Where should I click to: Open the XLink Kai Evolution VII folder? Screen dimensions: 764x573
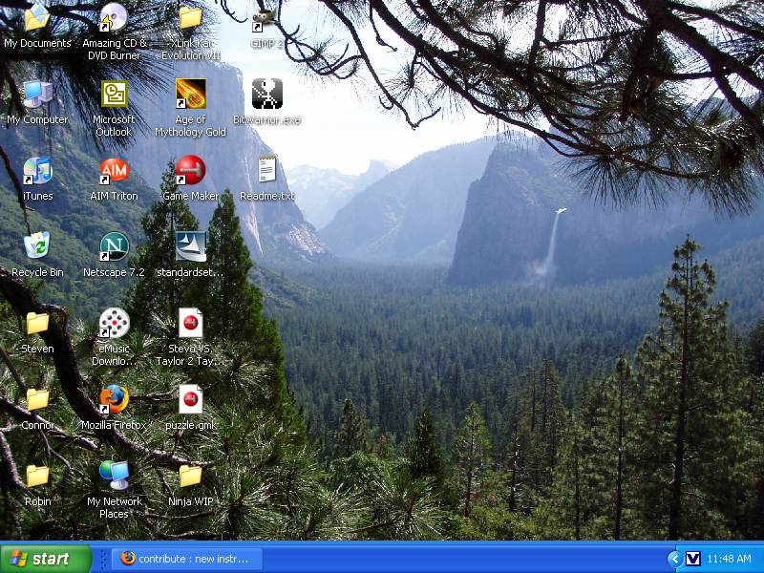click(x=190, y=17)
